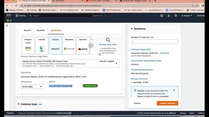Viewport: 209px width, 117px height.
Task: Click the read more link in Summary
Action: 164,53
